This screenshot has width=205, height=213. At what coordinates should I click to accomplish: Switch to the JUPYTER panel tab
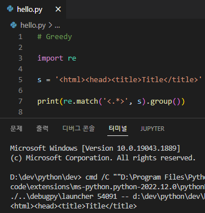(x=152, y=129)
